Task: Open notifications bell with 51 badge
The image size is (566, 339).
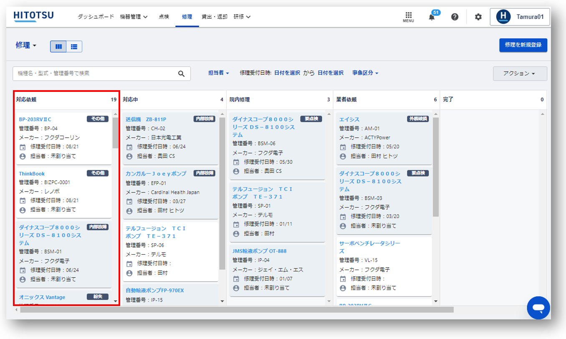Action: pyautogui.click(x=432, y=16)
